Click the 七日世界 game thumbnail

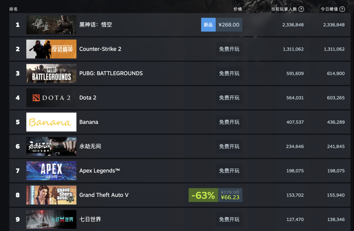point(51,219)
